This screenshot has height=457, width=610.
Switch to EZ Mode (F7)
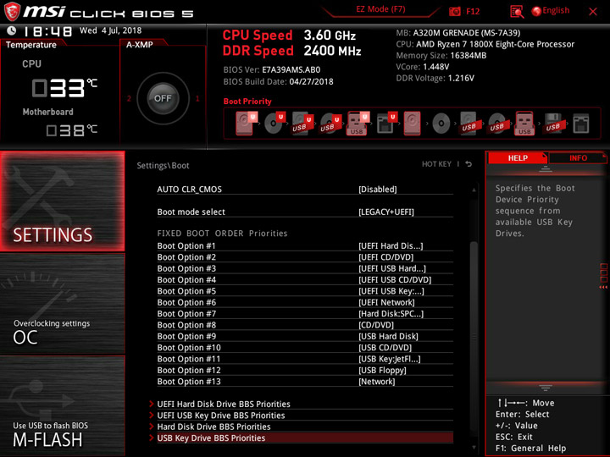point(380,9)
